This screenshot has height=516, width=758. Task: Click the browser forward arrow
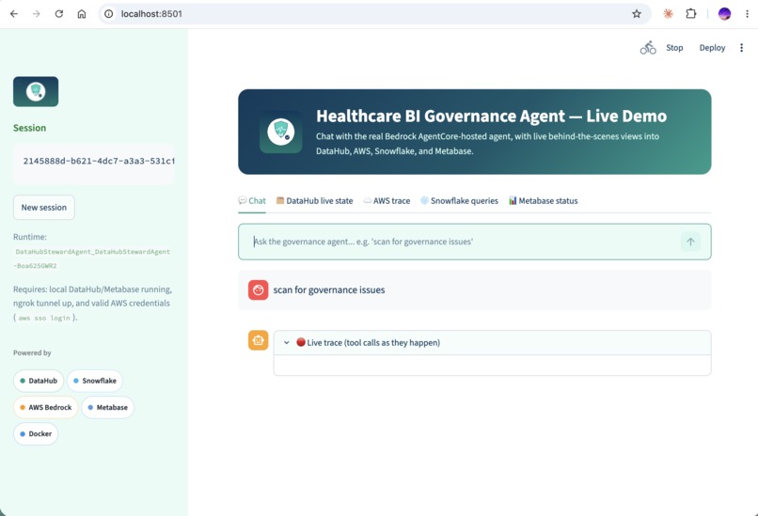pos(37,14)
